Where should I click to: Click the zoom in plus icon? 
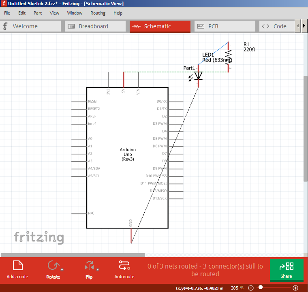(x=295, y=288)
